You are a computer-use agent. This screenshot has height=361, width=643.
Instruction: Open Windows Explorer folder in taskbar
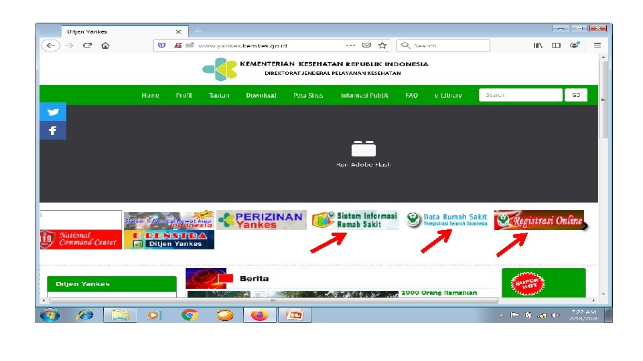[x=120, y=315]
